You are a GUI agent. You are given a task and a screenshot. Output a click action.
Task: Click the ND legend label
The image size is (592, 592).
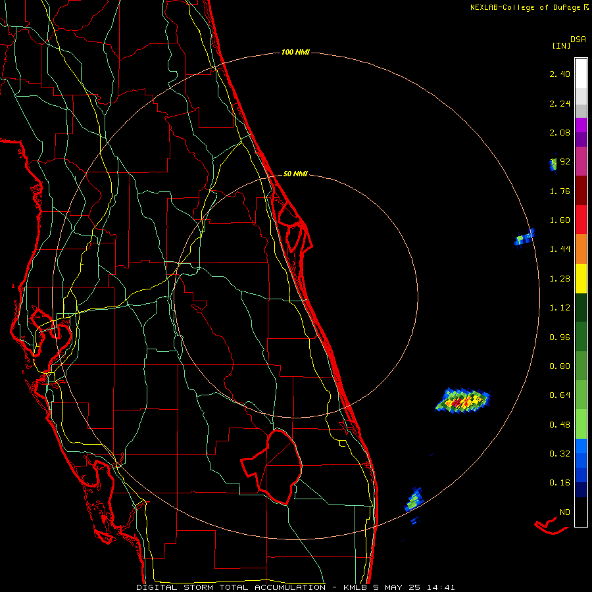click(565, 512)
